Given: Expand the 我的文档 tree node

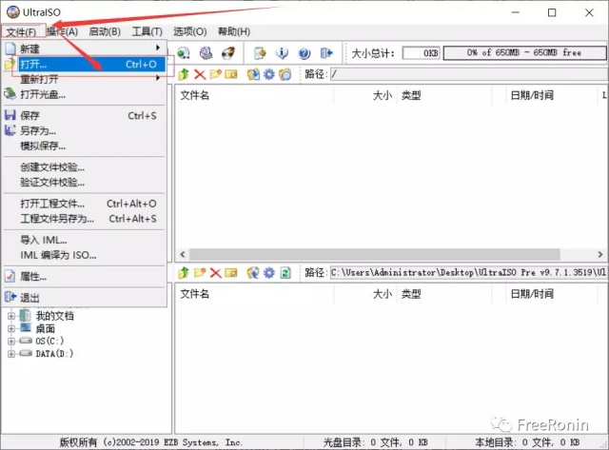Looking at the screenshot, I should tap(11, 316).
